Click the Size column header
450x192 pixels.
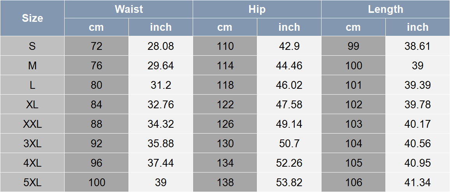coord(32,18)
